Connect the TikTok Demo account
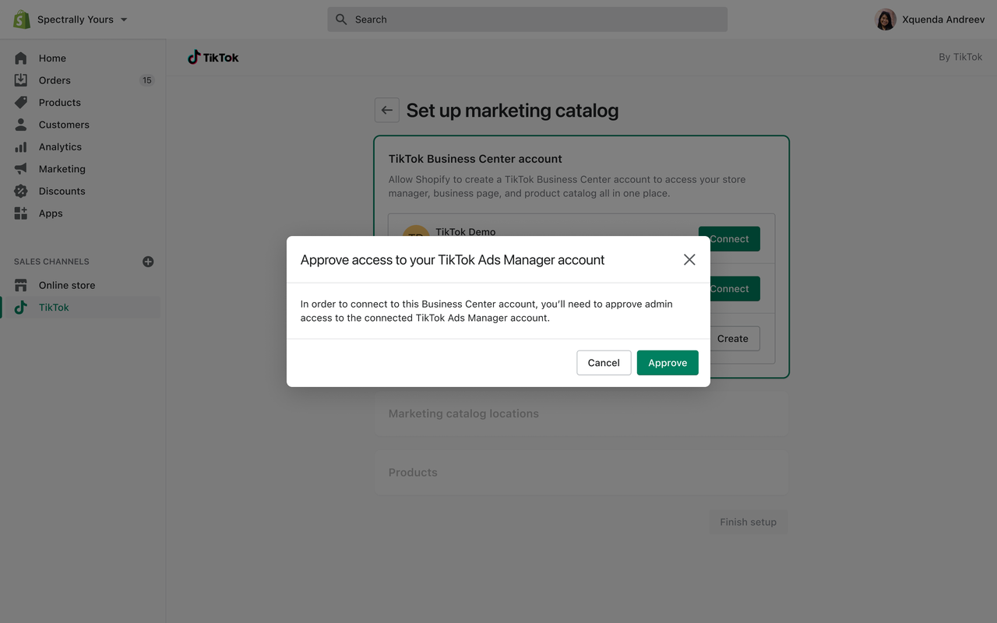 click(730, 239)
